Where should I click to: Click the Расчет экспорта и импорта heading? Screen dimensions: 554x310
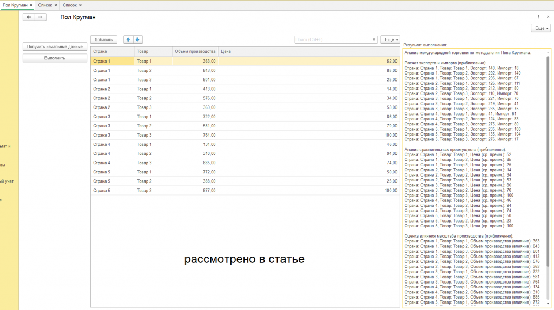(x=445, y=63)
